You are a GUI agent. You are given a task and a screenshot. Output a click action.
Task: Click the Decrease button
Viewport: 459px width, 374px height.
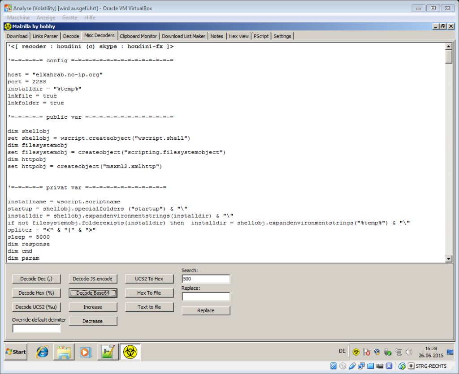93,321
